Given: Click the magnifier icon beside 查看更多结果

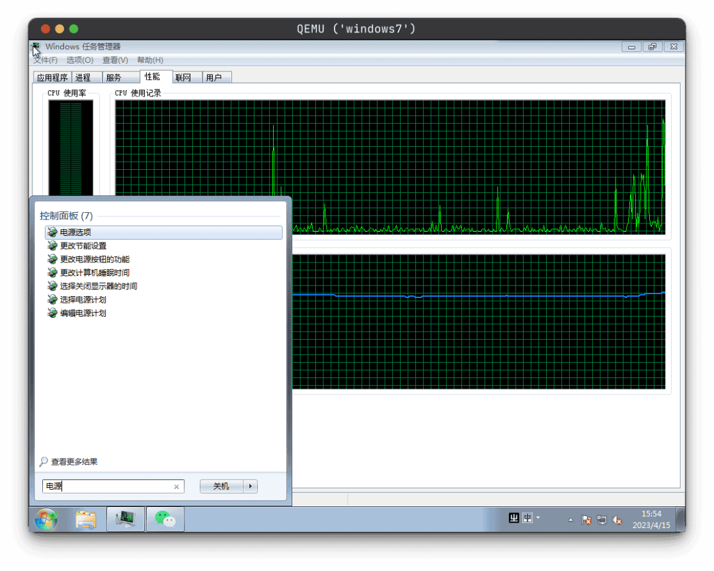Looking at the screenshot, I should click(44, 462).
